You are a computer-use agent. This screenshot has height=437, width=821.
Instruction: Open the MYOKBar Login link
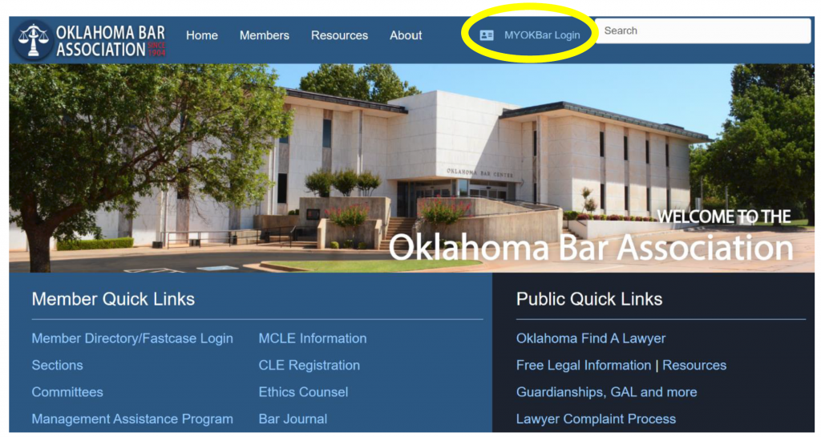(542, 35)
